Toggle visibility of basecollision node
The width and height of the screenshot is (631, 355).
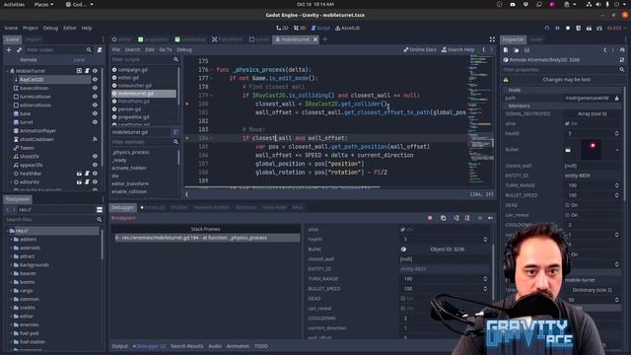point(95,88)
